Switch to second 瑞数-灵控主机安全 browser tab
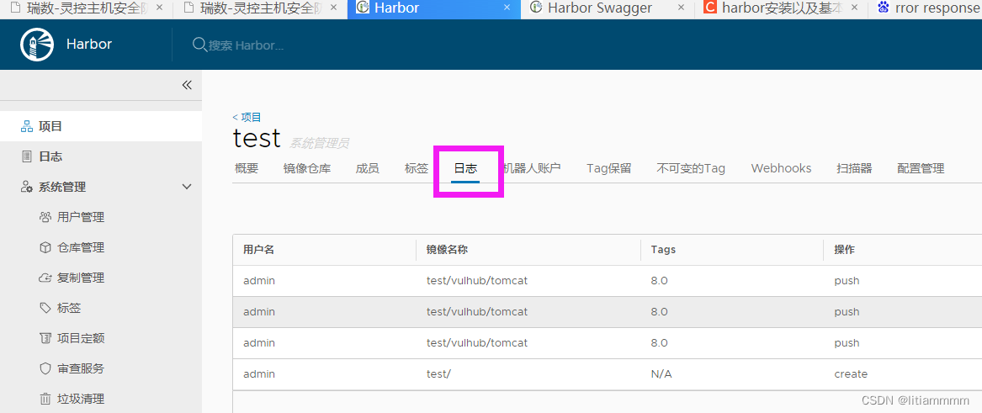 point(258,8)
